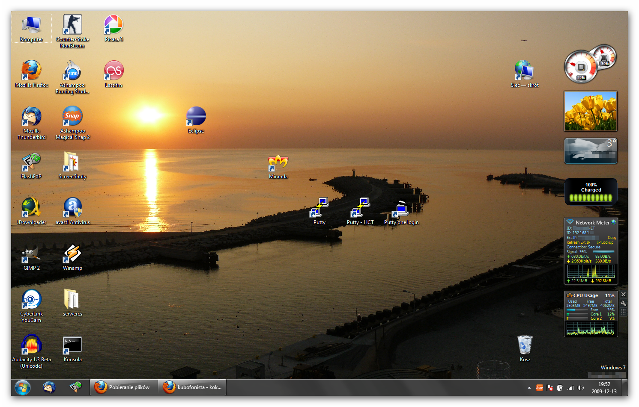Open Action Center flag tray icon

point(550,388)
